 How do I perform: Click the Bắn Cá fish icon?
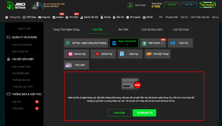[x=114, y=17]
